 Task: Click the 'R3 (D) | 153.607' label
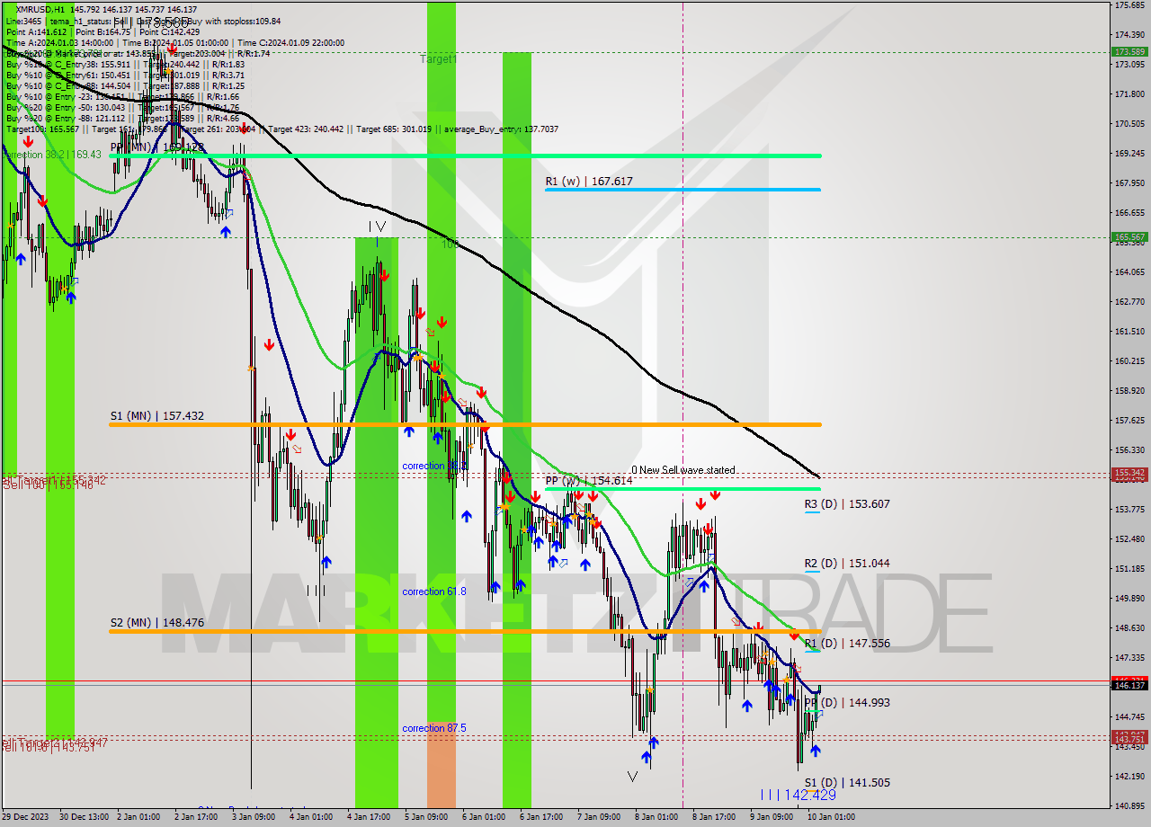[847, 504]
